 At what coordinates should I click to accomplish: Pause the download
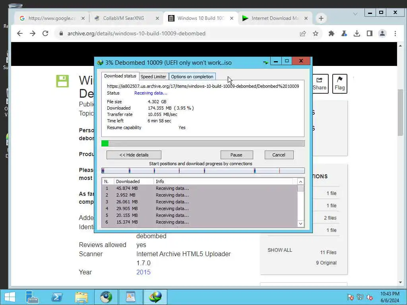[236, 155]
